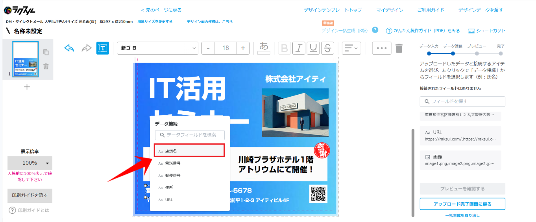Click the フィールドを探す search field

[x=462, y=101]
